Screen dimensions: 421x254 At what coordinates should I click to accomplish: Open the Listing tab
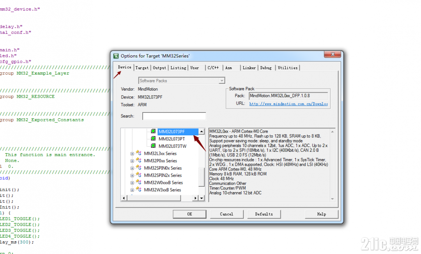pos(178,68)
